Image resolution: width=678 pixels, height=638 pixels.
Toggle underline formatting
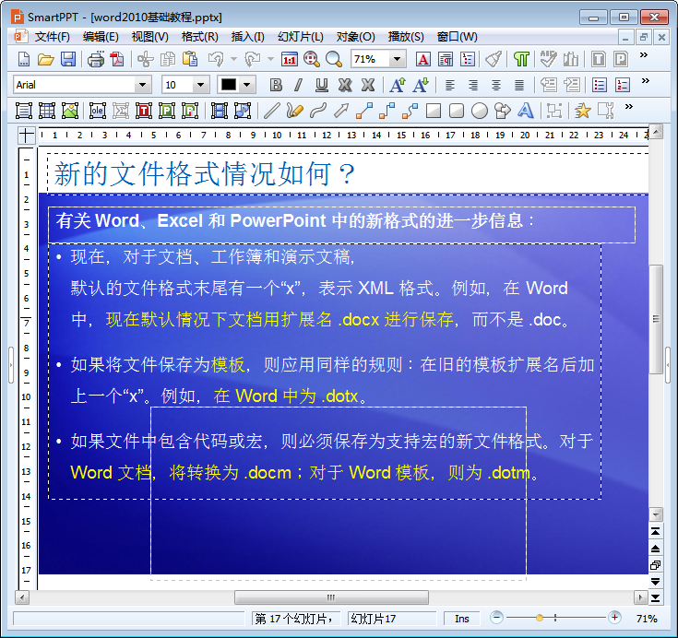(321, 85)
